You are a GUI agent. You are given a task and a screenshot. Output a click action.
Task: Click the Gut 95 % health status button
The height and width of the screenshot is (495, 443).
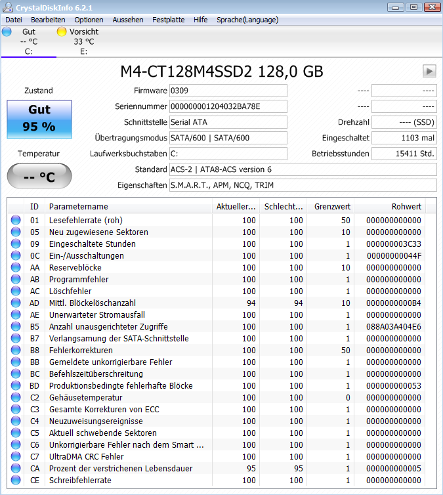point(39,119)
